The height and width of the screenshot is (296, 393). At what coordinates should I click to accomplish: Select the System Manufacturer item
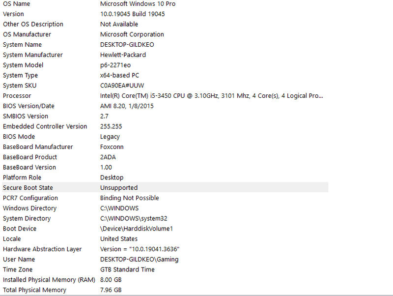[x=33, y=55]
